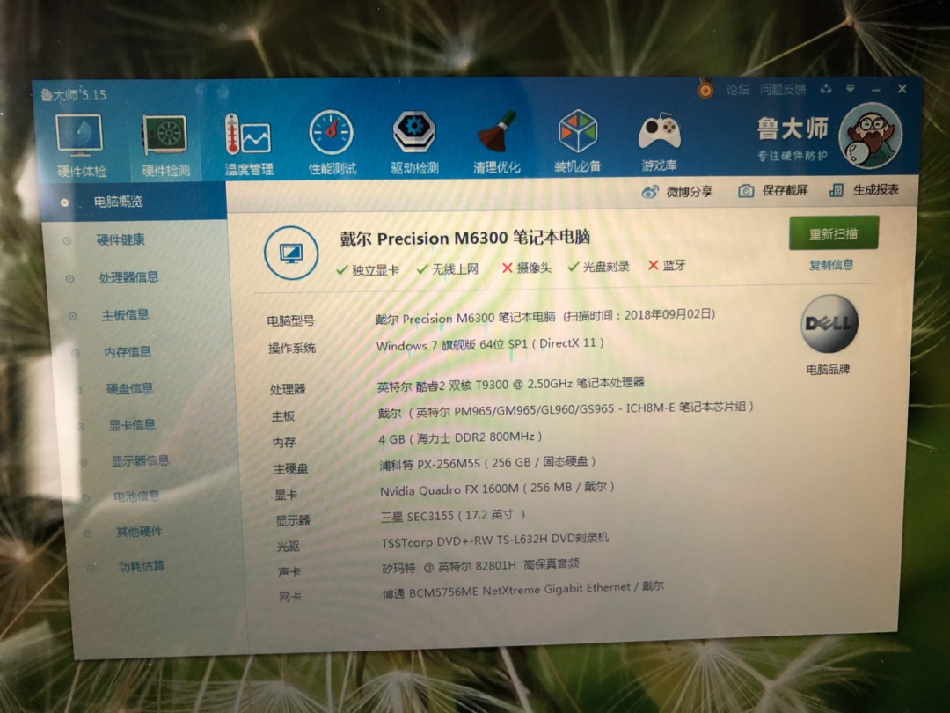Click network value BCM5756ME NetXtreme text
950x713 pixels.
click(522, 589)
